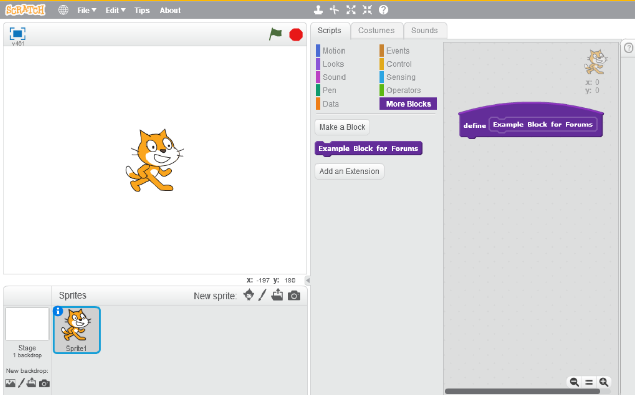
Task: Select the Shrink sprite tool
Action: tap(367, 10)
